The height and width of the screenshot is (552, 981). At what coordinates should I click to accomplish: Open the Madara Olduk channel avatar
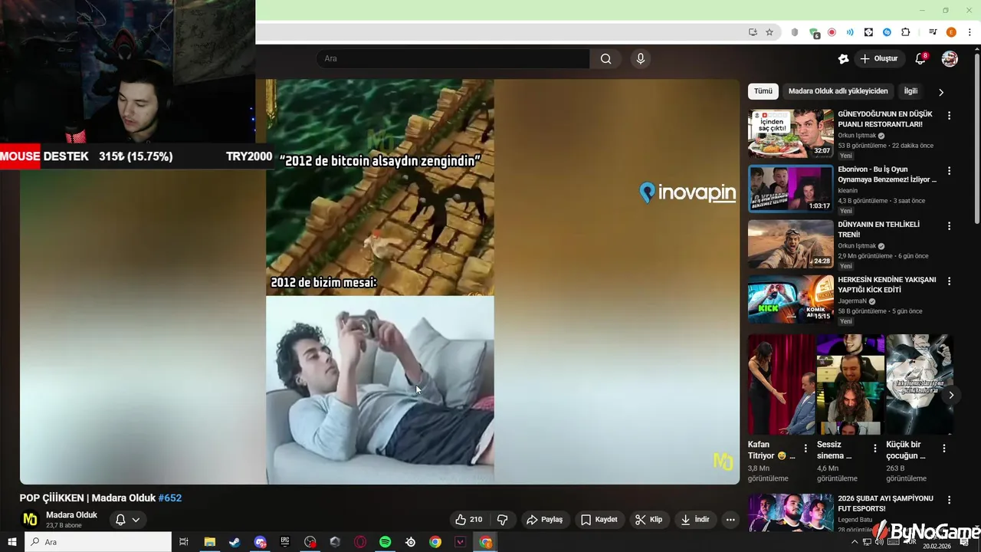pos(30,519)
